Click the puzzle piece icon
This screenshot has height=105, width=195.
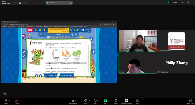click(44, 30)
